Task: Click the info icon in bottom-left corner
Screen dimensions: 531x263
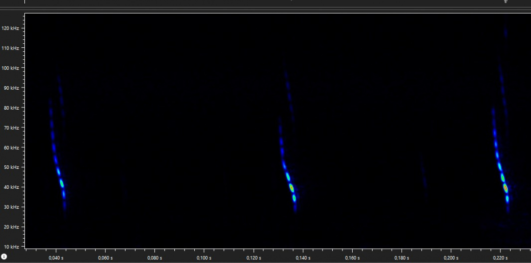Action: pyautogui.click(x=4, y=256)
